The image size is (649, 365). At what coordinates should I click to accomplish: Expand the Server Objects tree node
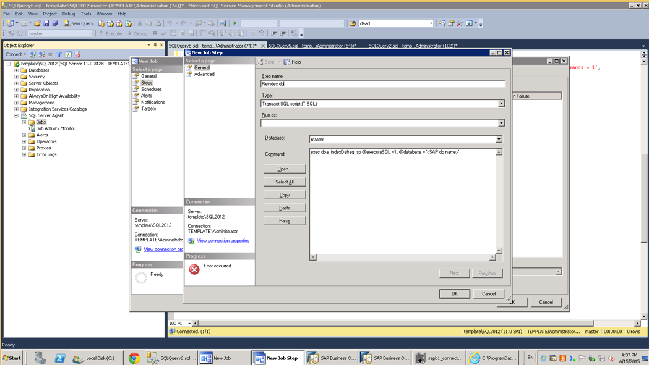tap(16, 83)
